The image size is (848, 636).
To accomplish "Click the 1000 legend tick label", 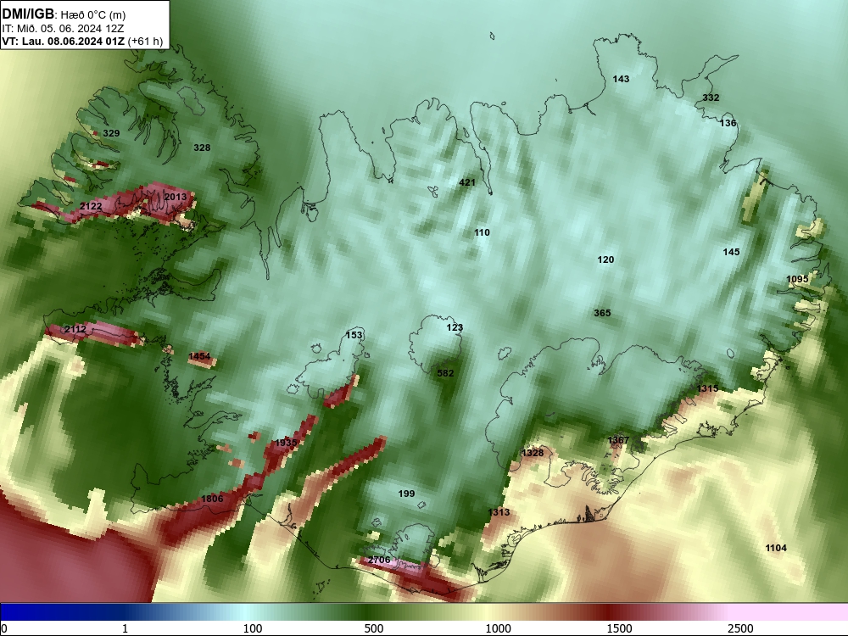I will (498, 628).
